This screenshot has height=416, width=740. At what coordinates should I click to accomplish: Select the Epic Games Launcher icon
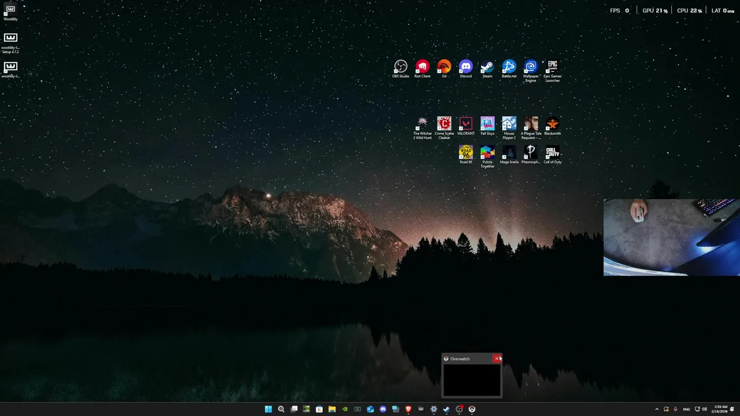click(x=552, y=71)
